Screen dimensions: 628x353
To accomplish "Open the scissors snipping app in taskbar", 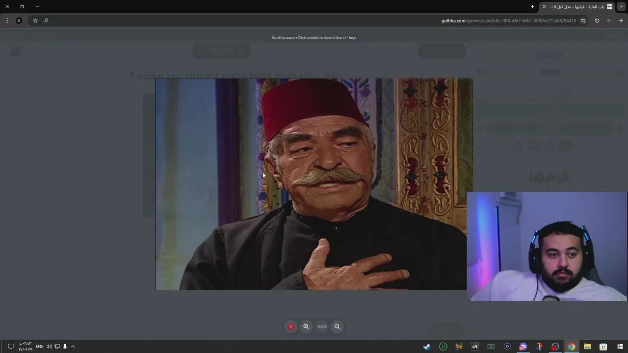I will coord(539,347).
